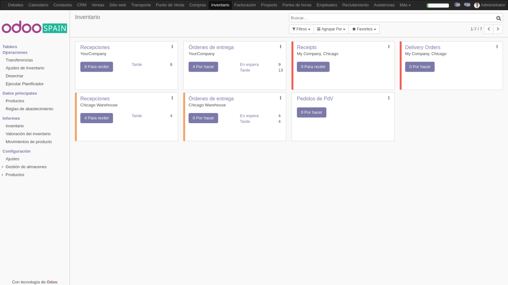Click the 8 Para recibir button
The image size is (508, 285).
tap(96, 66)
